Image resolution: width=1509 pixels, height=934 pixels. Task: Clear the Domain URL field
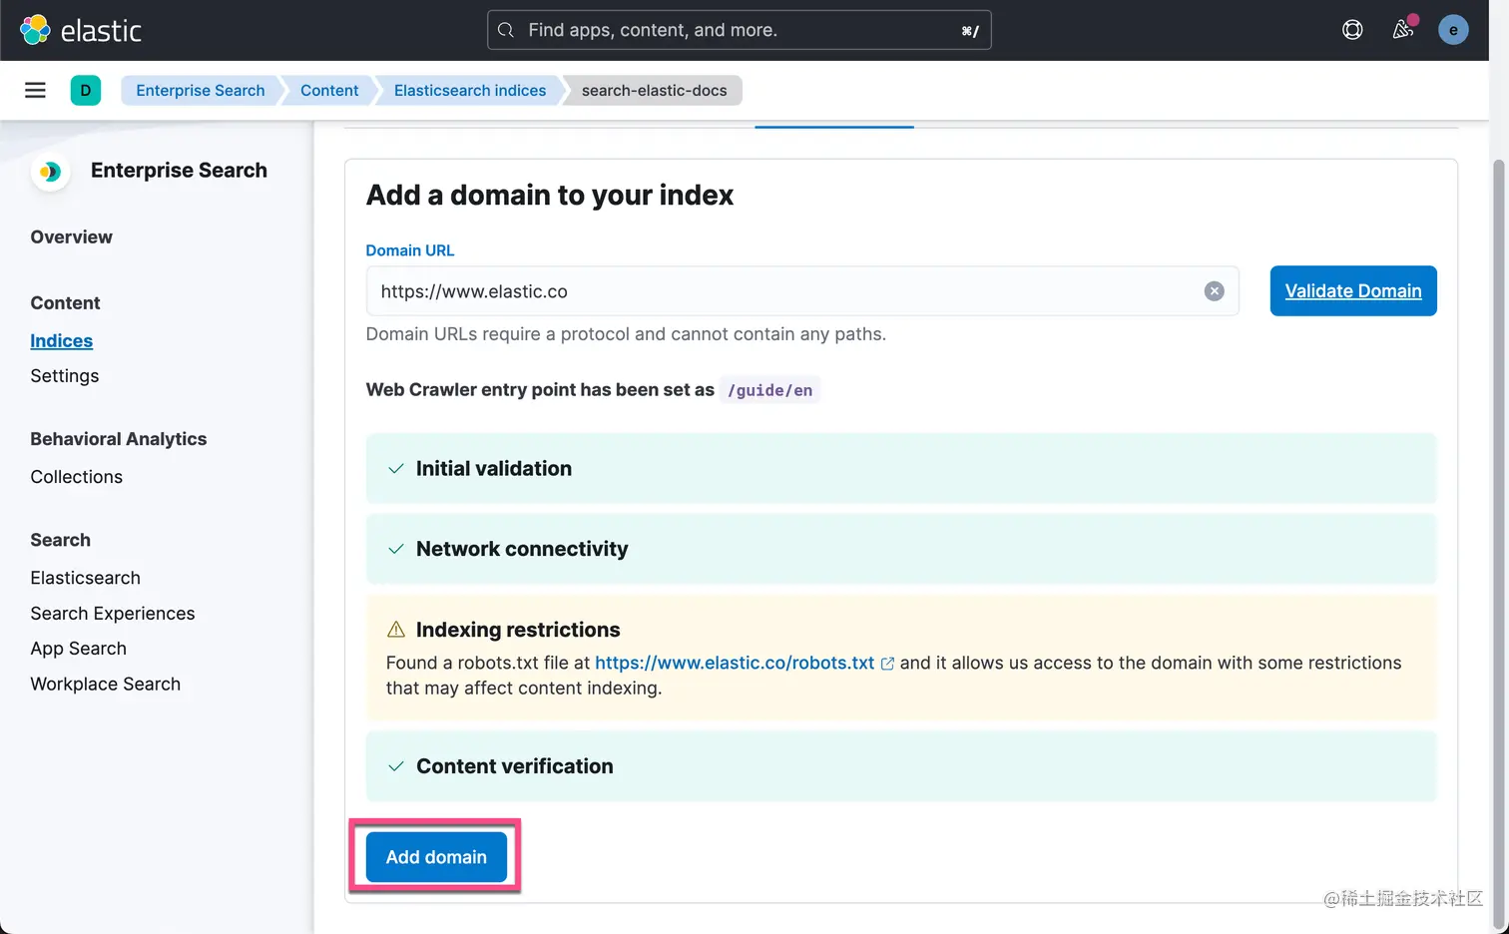[1214, 291]
